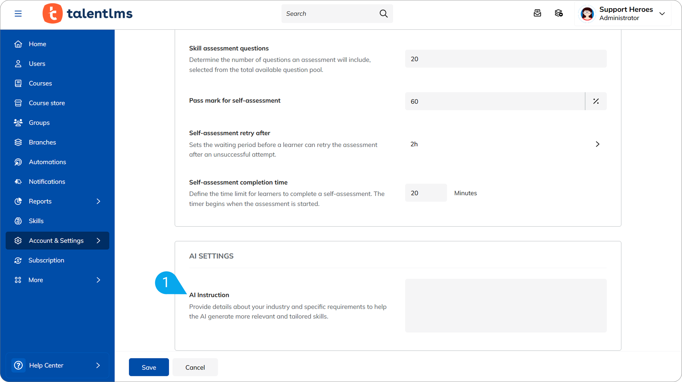Image resolution: width=682 pixels, height=382 pixels.
Task: Open the Groups page
Action: [39, 122]
